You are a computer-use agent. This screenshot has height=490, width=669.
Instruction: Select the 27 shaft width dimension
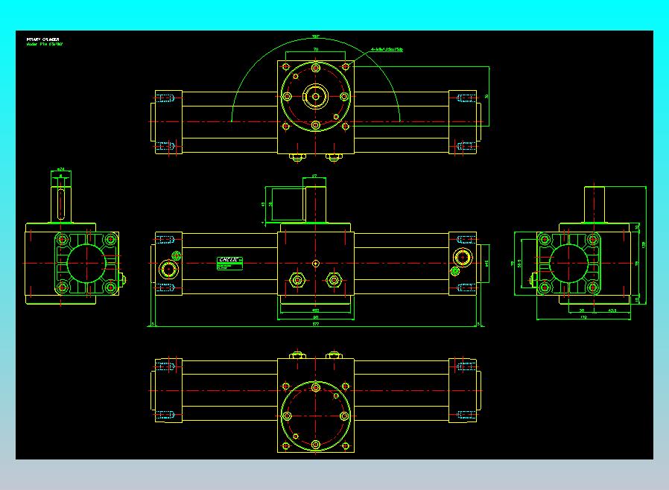tap(314, 176)
